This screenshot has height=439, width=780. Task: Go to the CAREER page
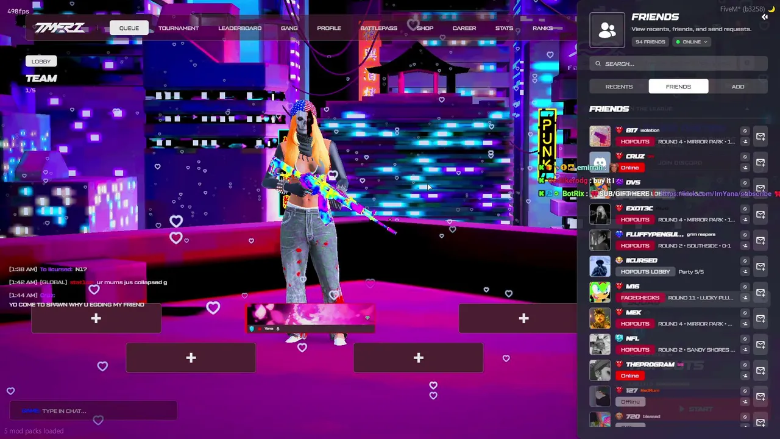(464, 28)
